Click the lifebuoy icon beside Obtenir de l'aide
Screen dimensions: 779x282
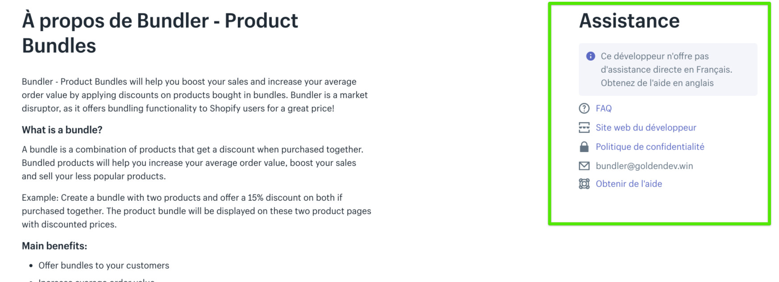pyautogui.click(x=584, y=184)
